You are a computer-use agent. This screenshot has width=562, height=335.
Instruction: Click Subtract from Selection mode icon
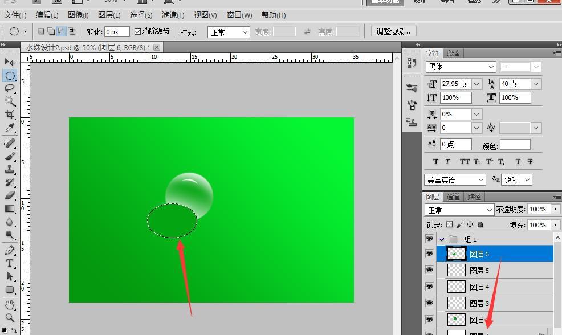61,31
